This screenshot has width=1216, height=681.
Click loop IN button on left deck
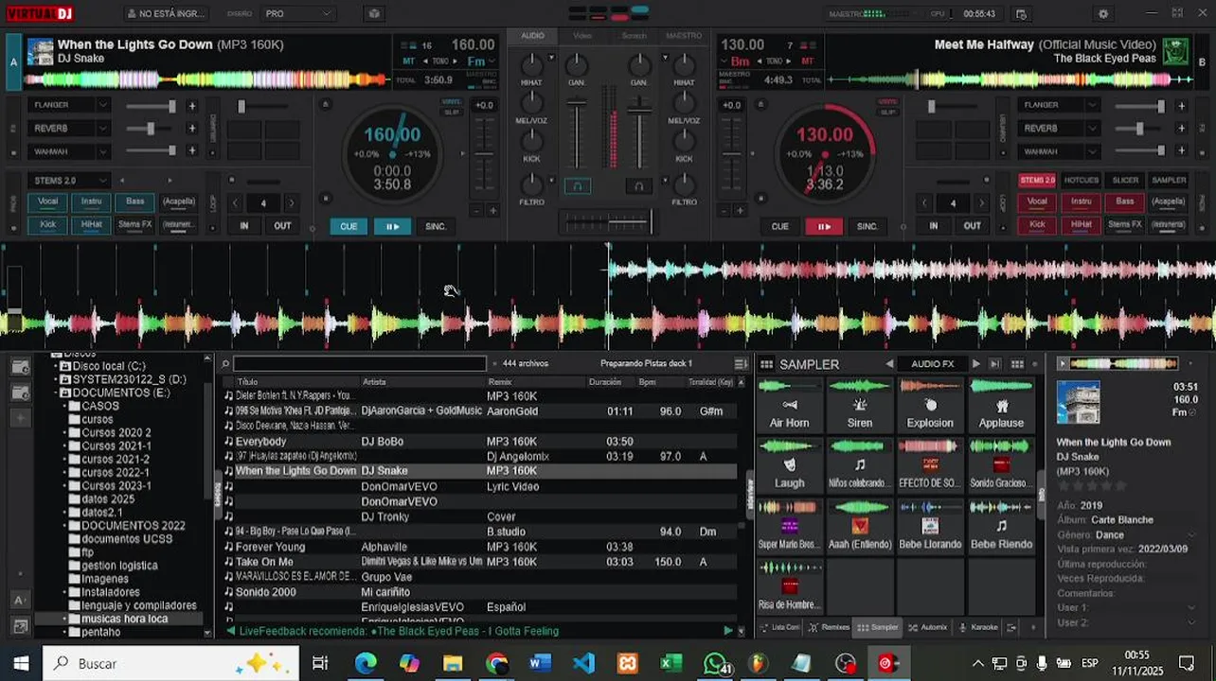[x=244, y=226]
